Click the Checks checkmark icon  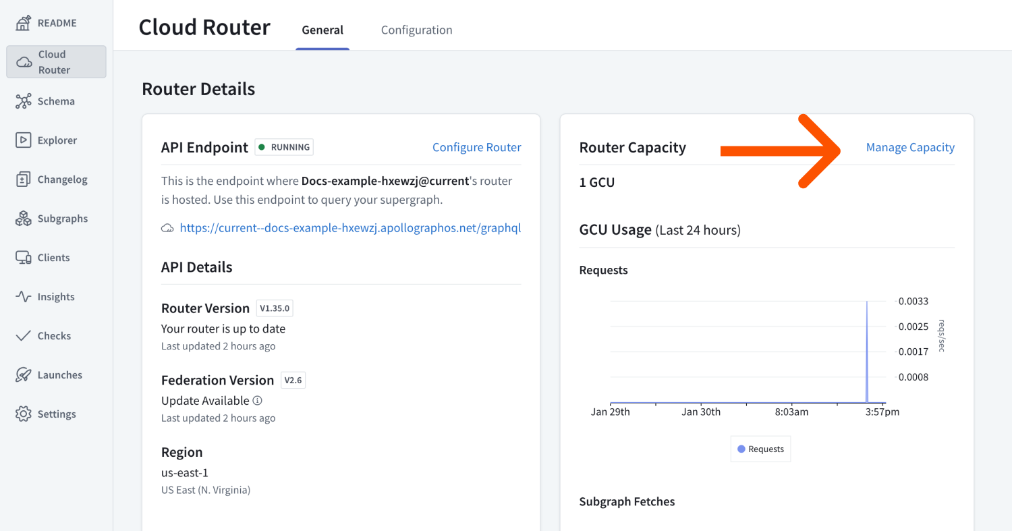pos(24,336)
